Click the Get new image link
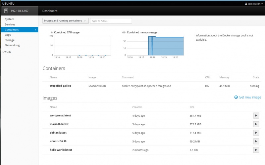 pyautogui.click(x=250, y=97)
